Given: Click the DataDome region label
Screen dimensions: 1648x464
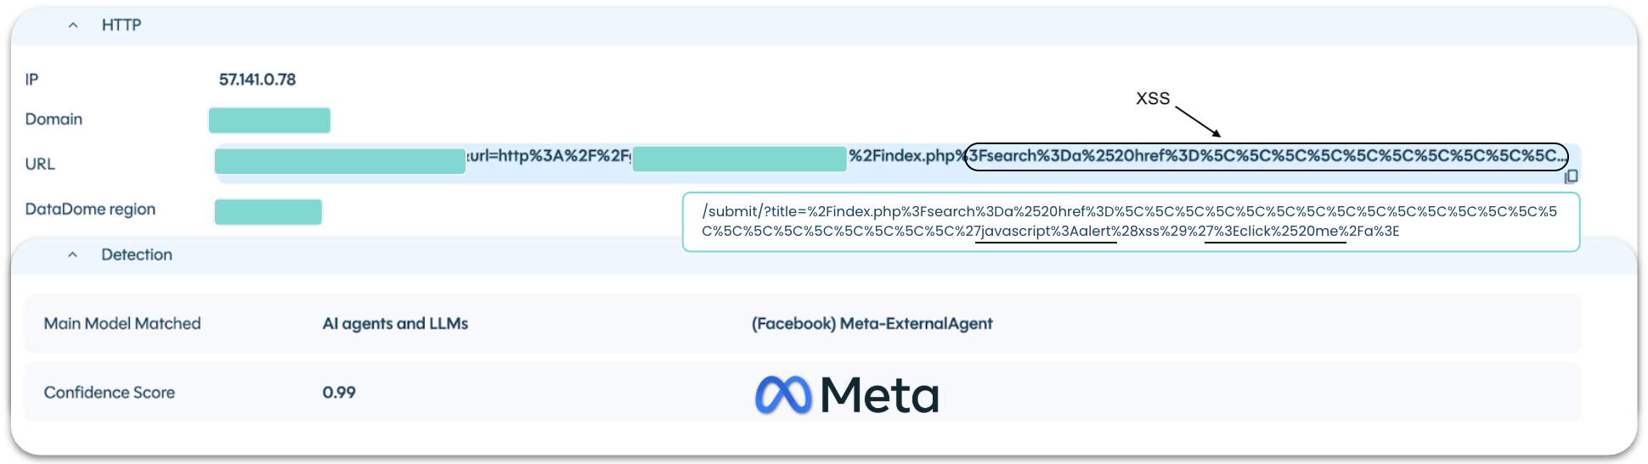Looking at the screenshot, I should [90, 209].
